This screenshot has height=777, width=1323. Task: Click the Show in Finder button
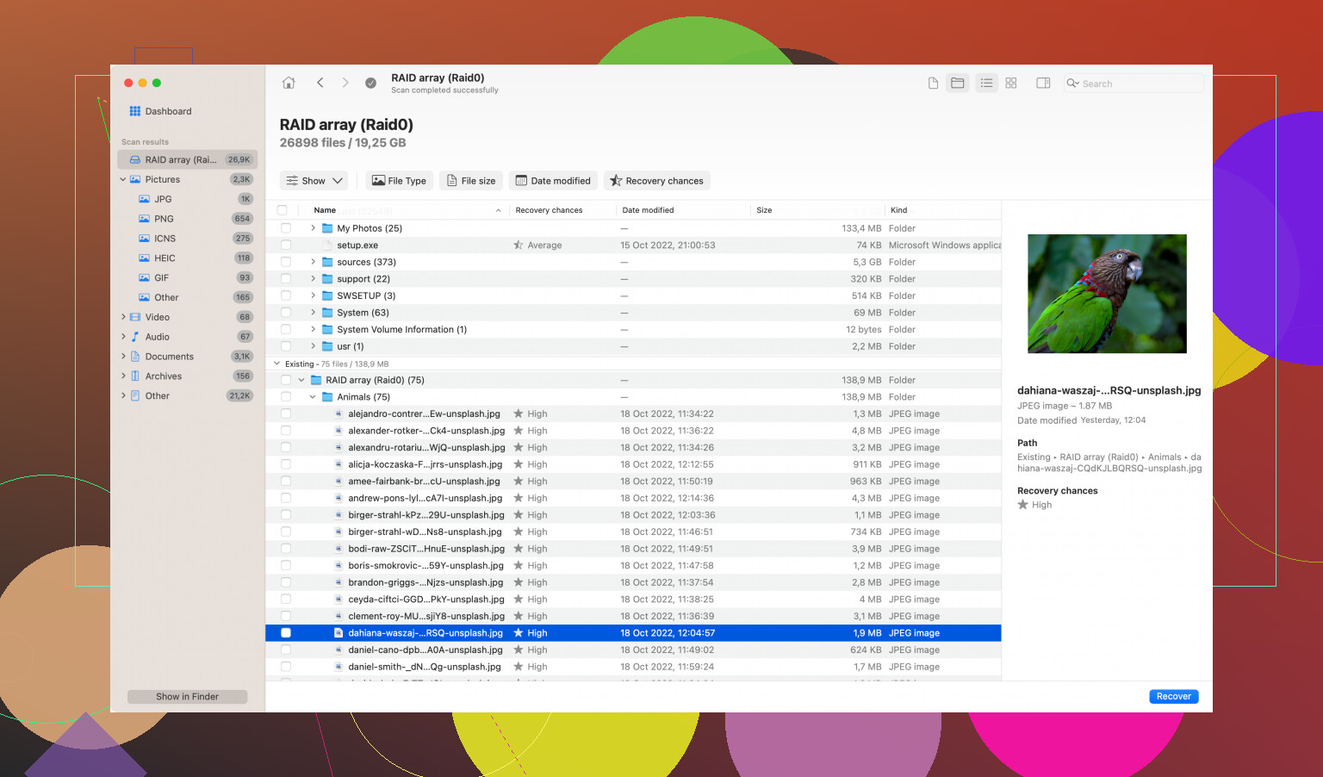coord(187,697)
